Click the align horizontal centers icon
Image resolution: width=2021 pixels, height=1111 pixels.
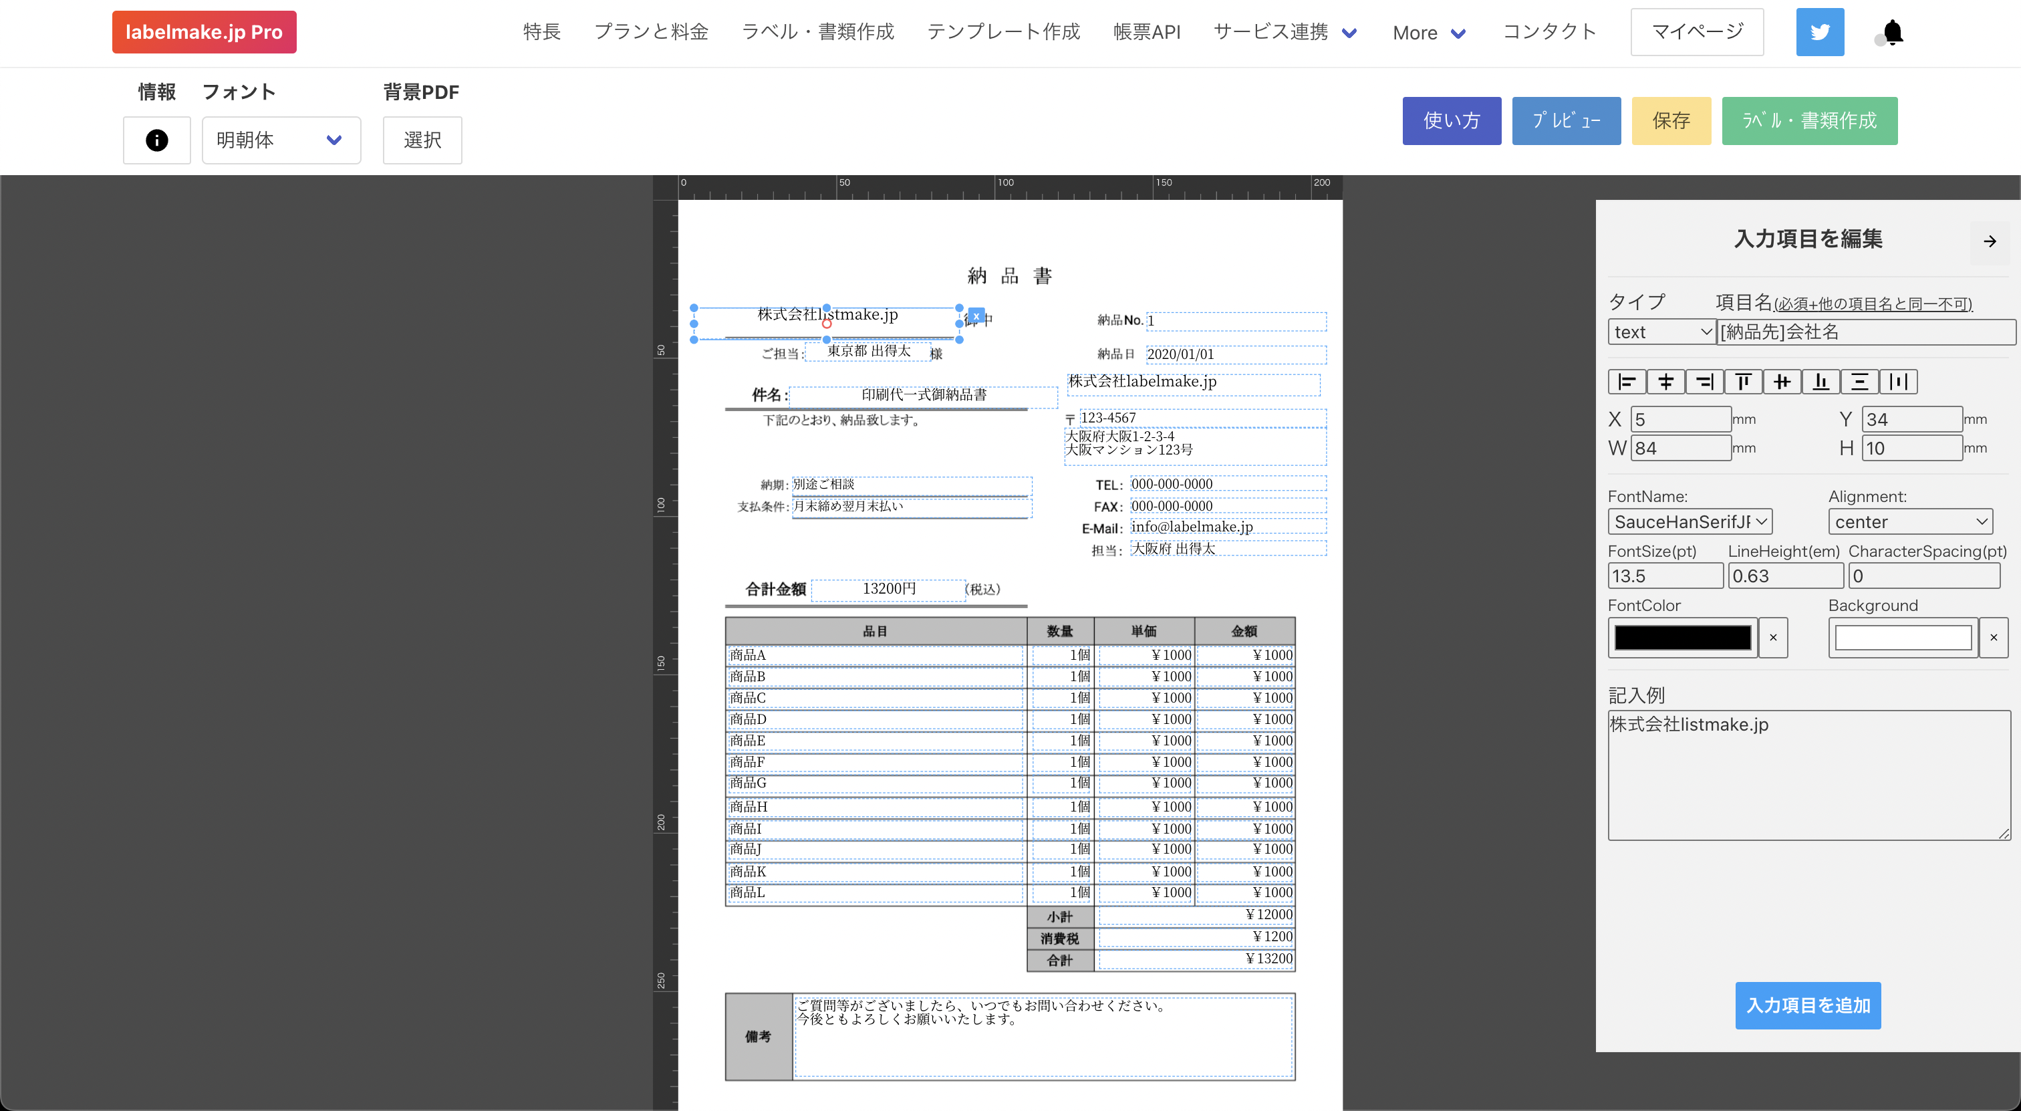click(x=1665, y=382)
